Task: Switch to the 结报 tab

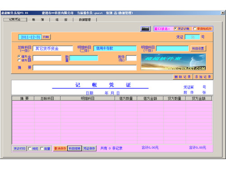Action: coord(61,20)
